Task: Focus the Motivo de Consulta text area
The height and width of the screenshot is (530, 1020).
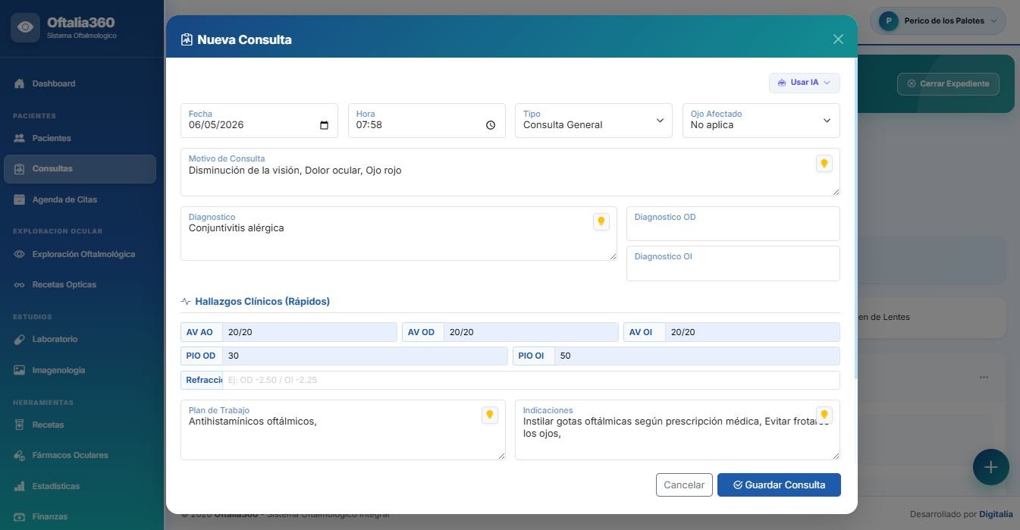Action: 510,172
